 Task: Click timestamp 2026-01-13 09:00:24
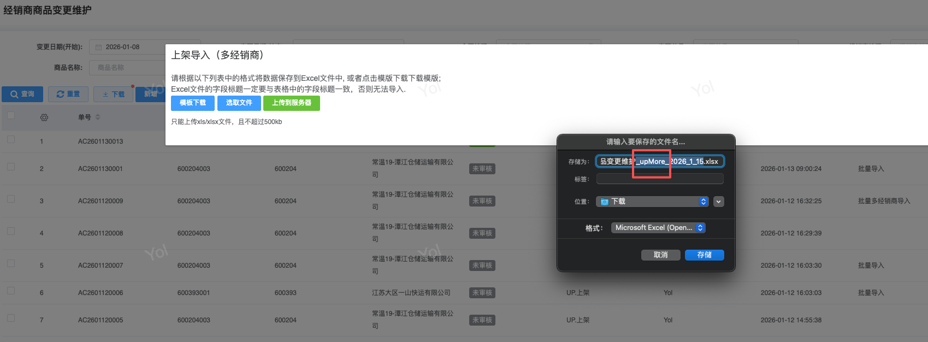coord(791,169)
